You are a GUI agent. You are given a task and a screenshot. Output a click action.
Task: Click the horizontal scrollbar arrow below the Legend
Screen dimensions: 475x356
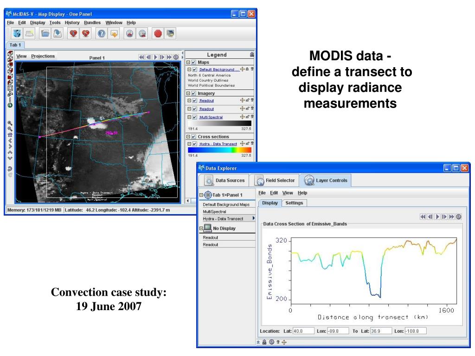coord(188,201)
